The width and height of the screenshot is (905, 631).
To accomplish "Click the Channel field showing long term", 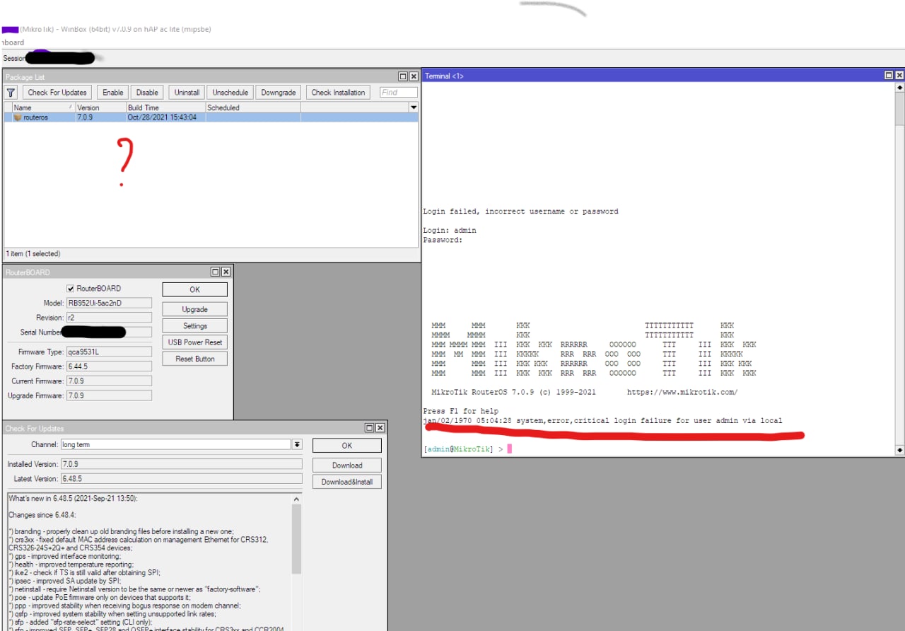I will (x=176, y=444).
